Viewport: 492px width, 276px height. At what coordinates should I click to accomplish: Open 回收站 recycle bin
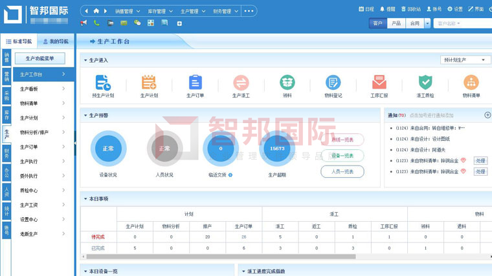coord(411,9)
